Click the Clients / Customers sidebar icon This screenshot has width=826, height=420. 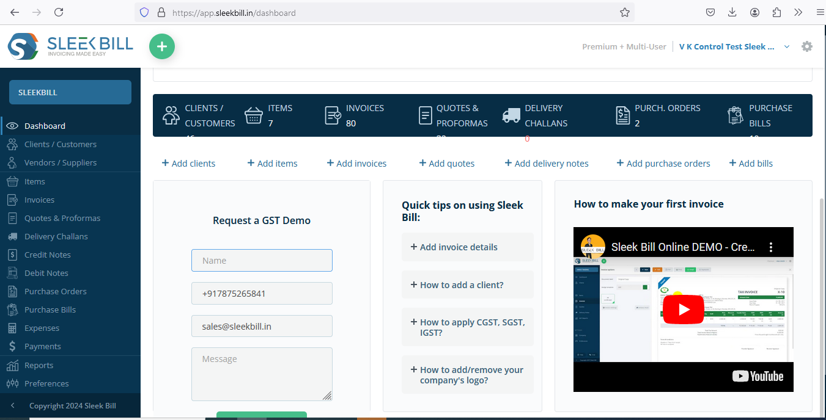(12, 144)
